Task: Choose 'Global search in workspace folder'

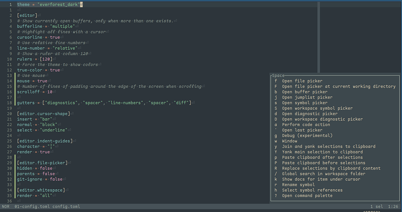Action: pyautogui.click(x=324, y=174)
